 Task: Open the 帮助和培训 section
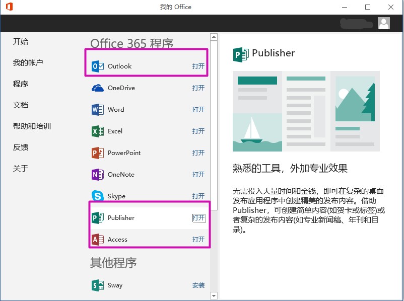tap(32, 126)
